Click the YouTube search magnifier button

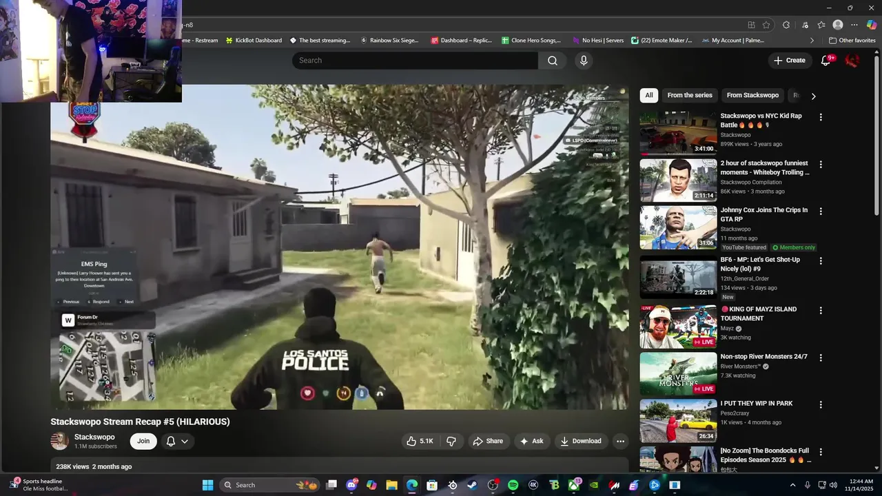click(553, 61)
